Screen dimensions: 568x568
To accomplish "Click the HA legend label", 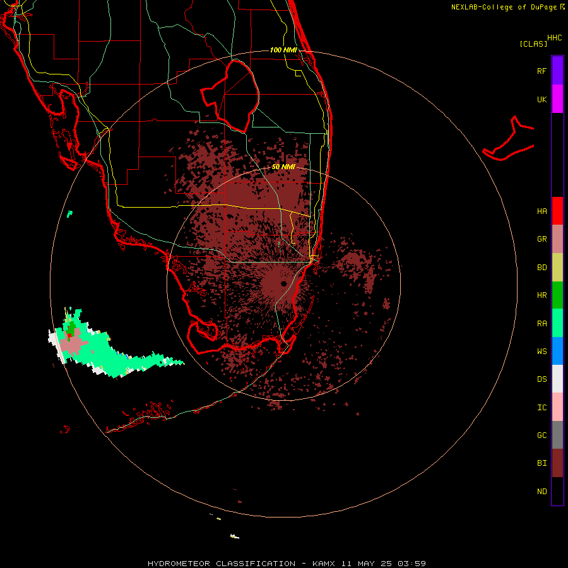I will tap(541, 211).
